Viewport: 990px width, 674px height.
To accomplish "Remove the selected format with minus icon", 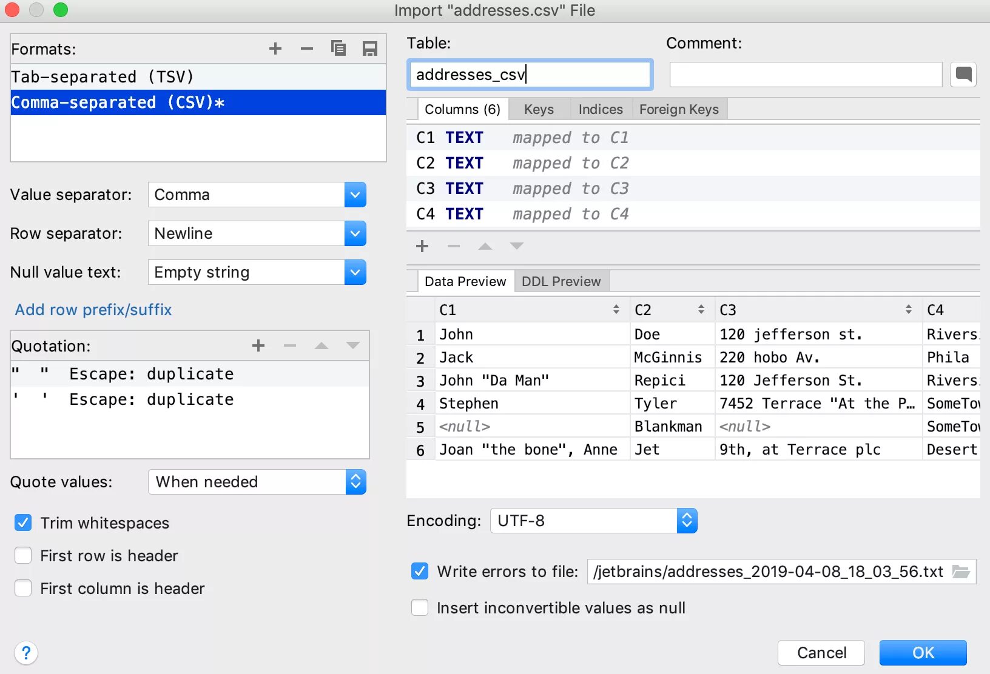I will (307, 48).
